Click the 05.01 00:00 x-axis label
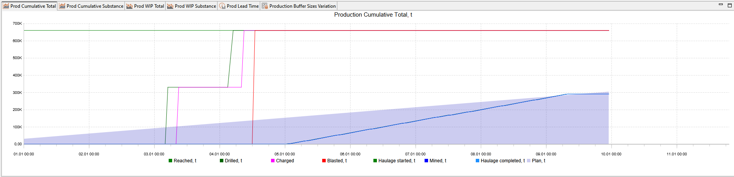The height and width of the screenshot is (177, 734). pyautogui.click(x=285, y=154)
